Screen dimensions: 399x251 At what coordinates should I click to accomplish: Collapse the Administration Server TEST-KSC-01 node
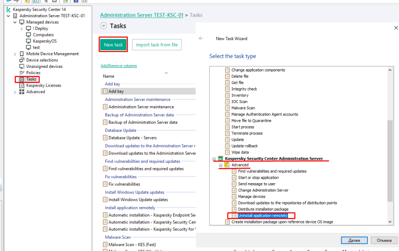tap(8, 16)
